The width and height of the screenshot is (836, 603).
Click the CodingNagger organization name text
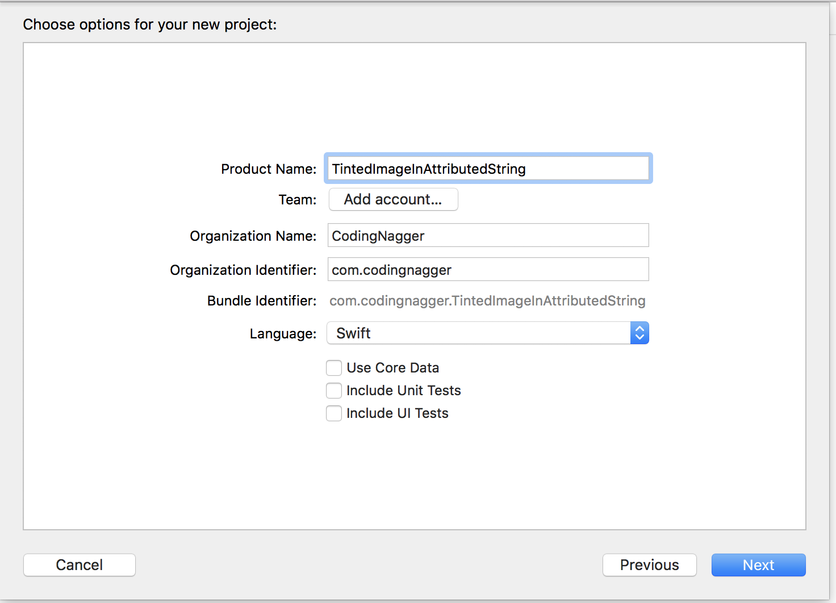(378, 236)
